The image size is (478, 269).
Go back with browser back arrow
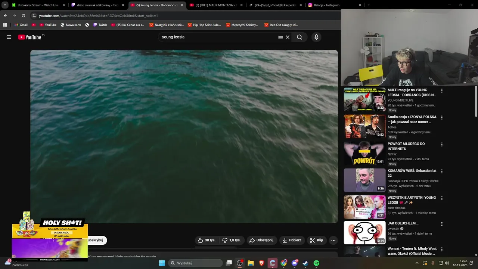(x=5, y=16)
